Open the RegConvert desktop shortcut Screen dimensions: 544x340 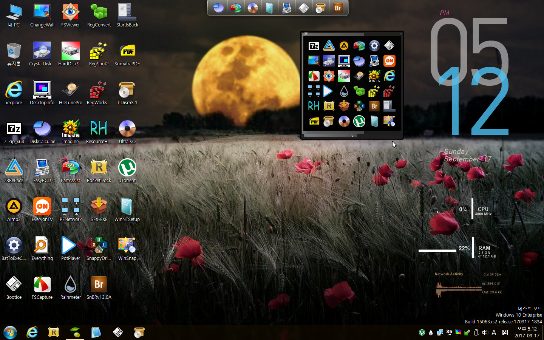pyautogui.click(x=99, y=15)
